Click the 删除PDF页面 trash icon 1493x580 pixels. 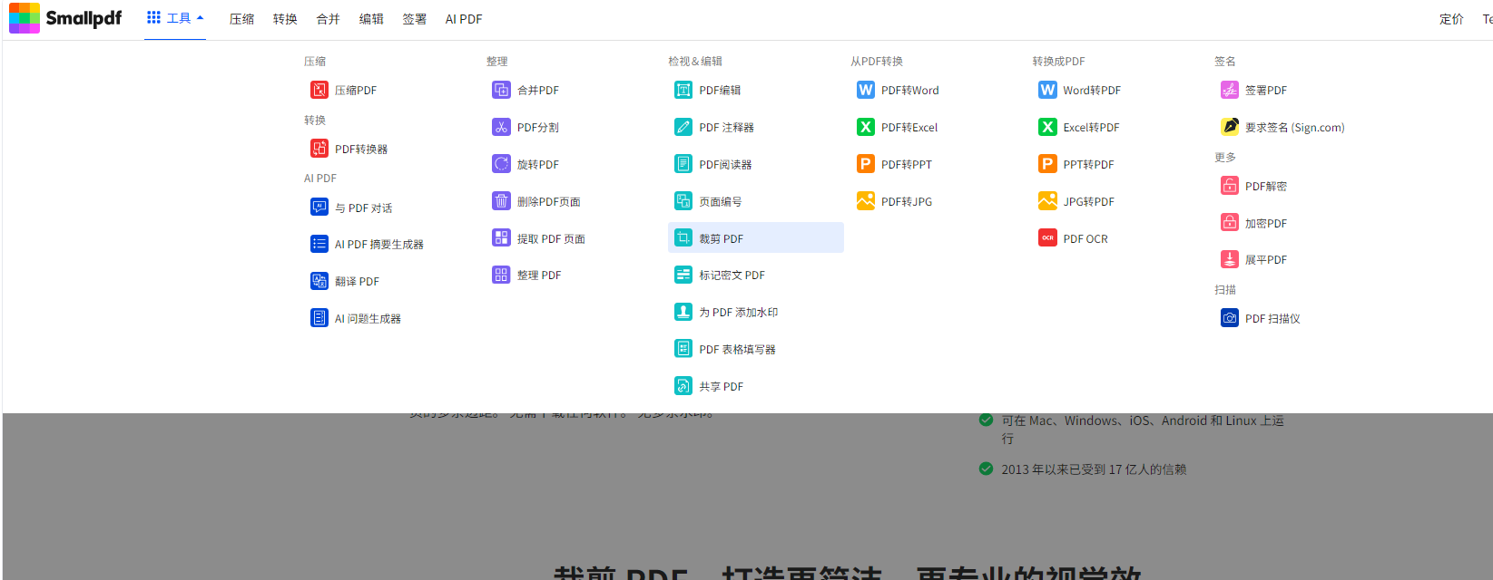[501, 201]
